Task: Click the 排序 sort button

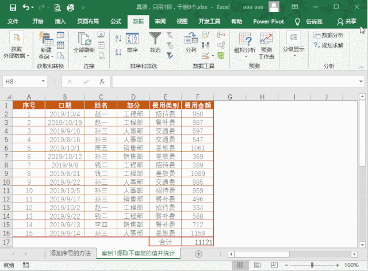Action: 132,43
